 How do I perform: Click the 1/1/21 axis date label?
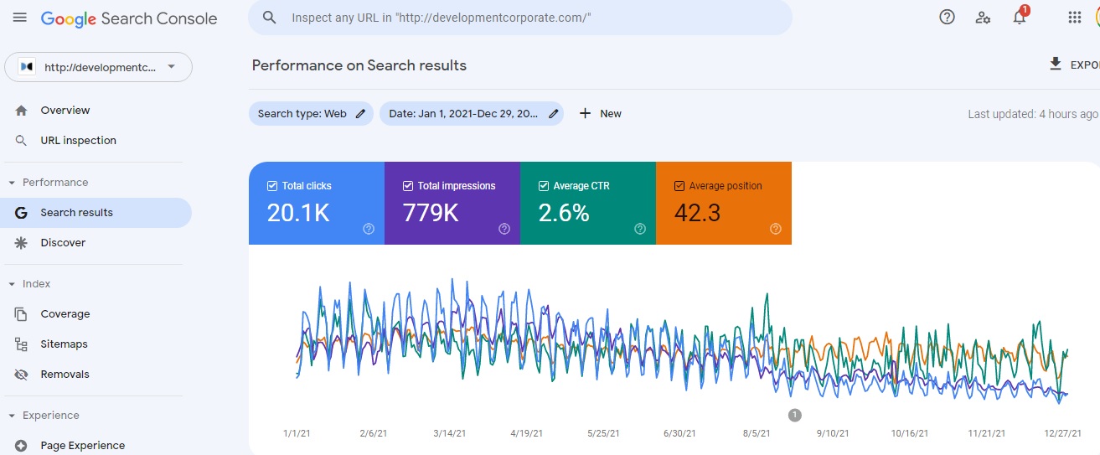pyautogui.click(x=297, y=433)
